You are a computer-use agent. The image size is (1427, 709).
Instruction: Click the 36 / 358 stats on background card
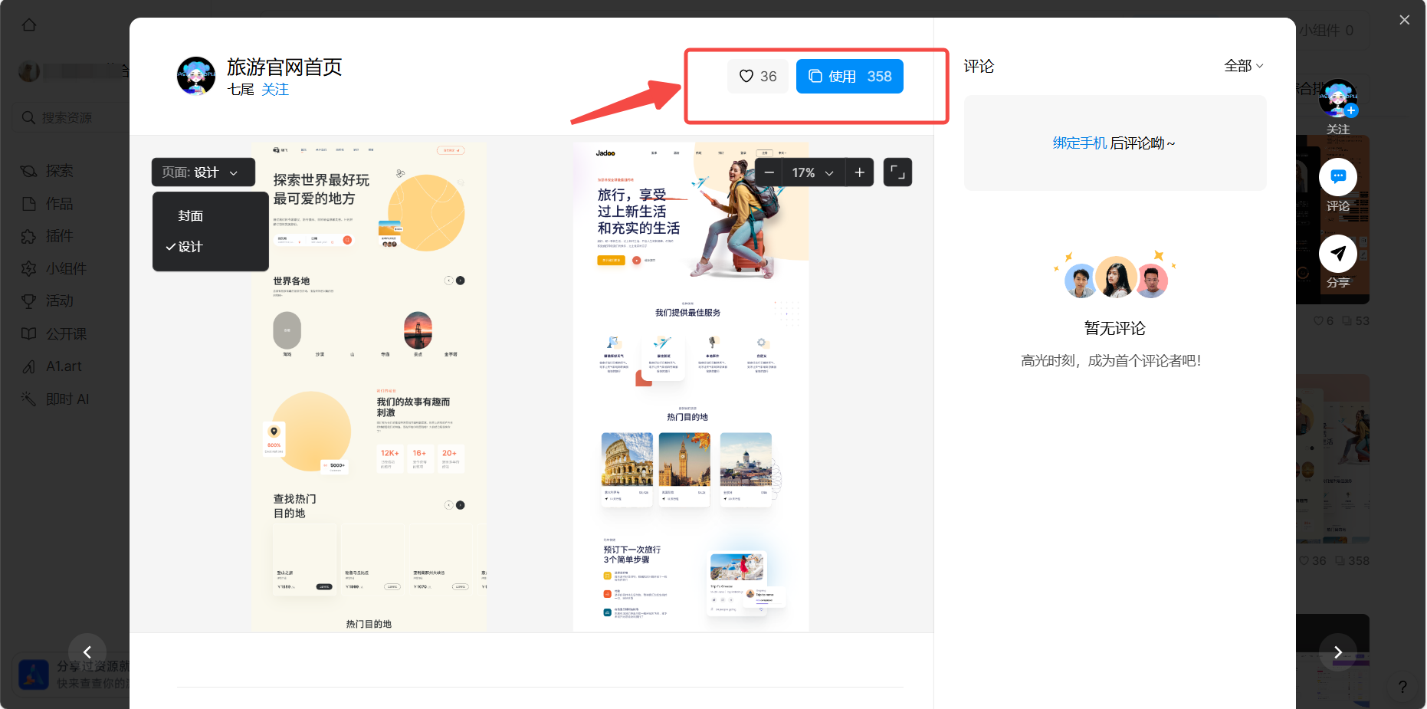point(1334,561)
